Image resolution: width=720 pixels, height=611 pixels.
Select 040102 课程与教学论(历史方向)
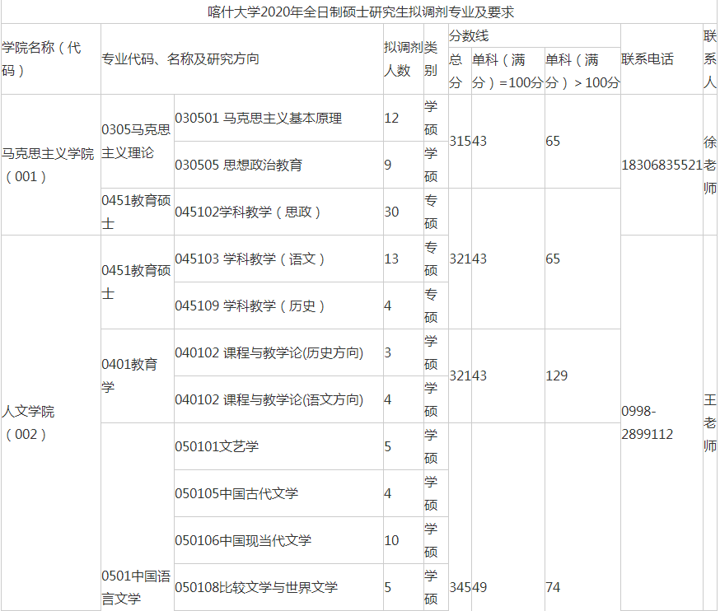coord(269,352)
